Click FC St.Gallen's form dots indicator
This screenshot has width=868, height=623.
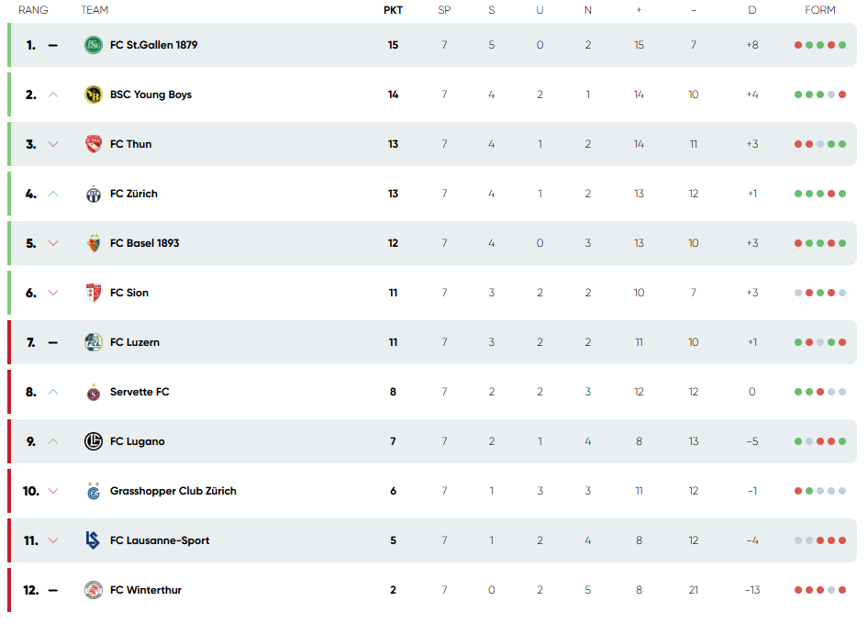point(819,45)
